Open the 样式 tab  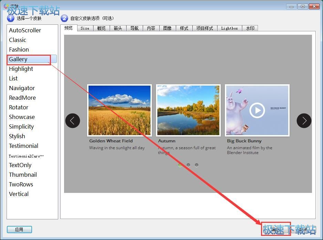(184, 29)
